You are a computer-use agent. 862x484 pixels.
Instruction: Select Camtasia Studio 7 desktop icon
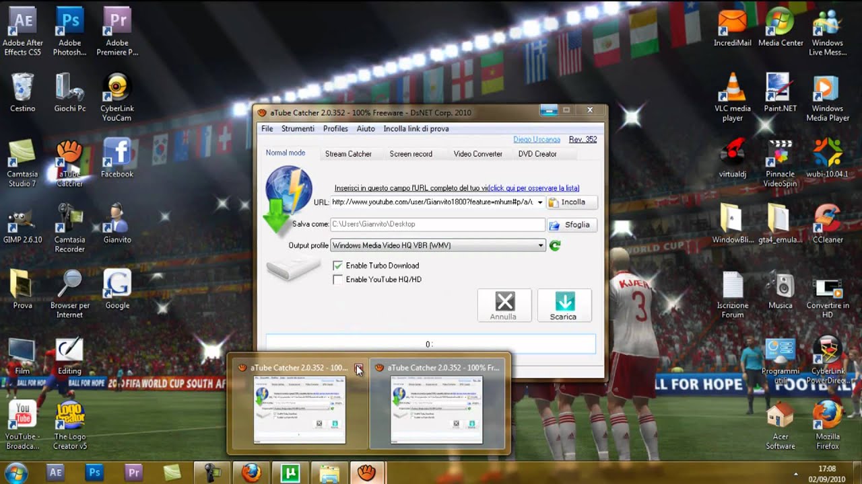point(23,163)
